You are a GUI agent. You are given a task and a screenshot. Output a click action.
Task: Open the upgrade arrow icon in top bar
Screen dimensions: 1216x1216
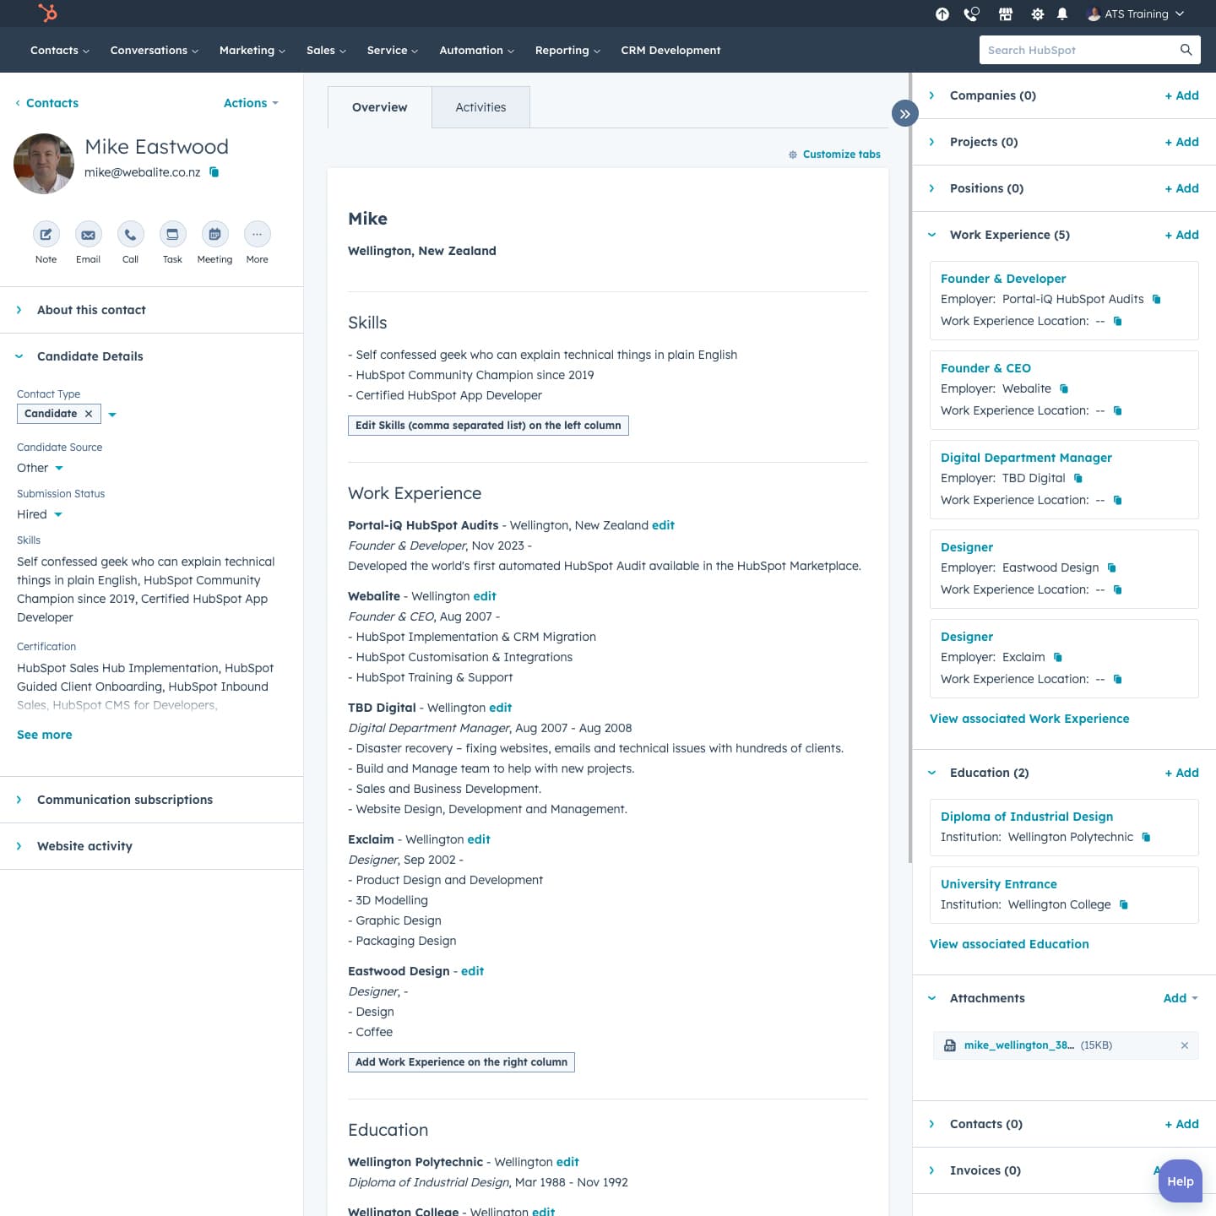tap(942, 14)
